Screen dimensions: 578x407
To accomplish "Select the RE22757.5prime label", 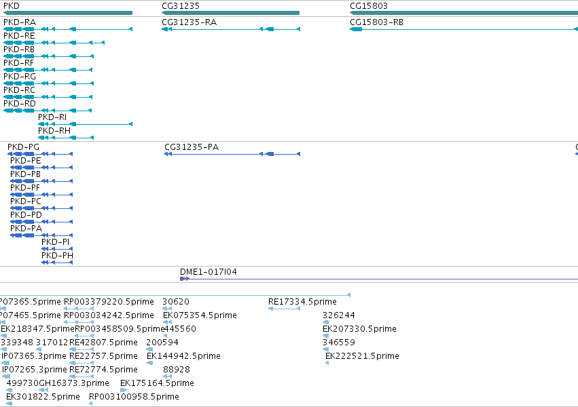I will (x=103, y=356).
